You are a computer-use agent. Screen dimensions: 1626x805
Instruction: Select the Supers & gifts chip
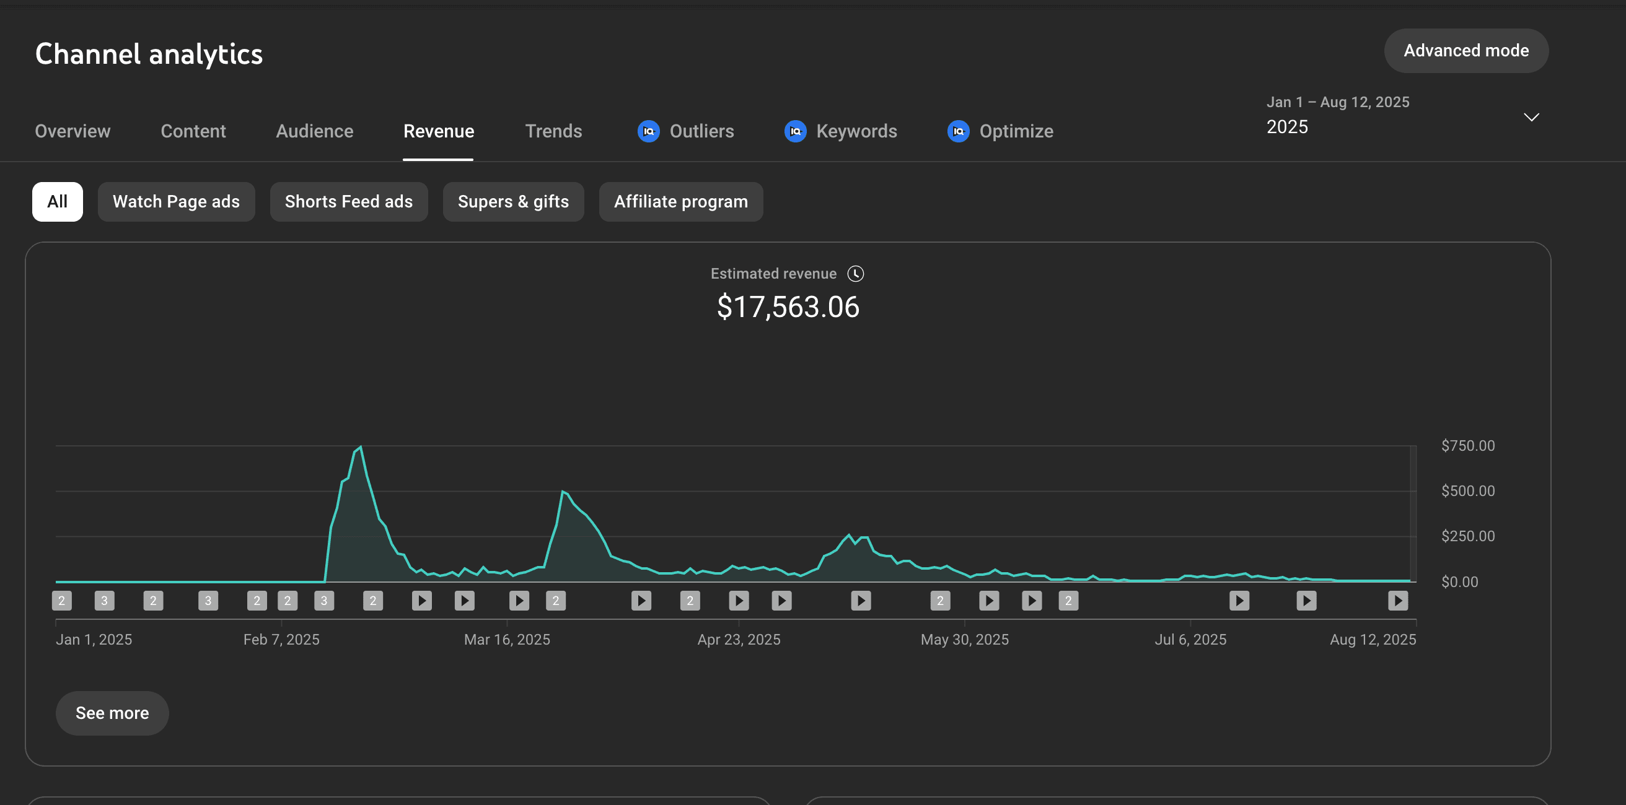513,202
